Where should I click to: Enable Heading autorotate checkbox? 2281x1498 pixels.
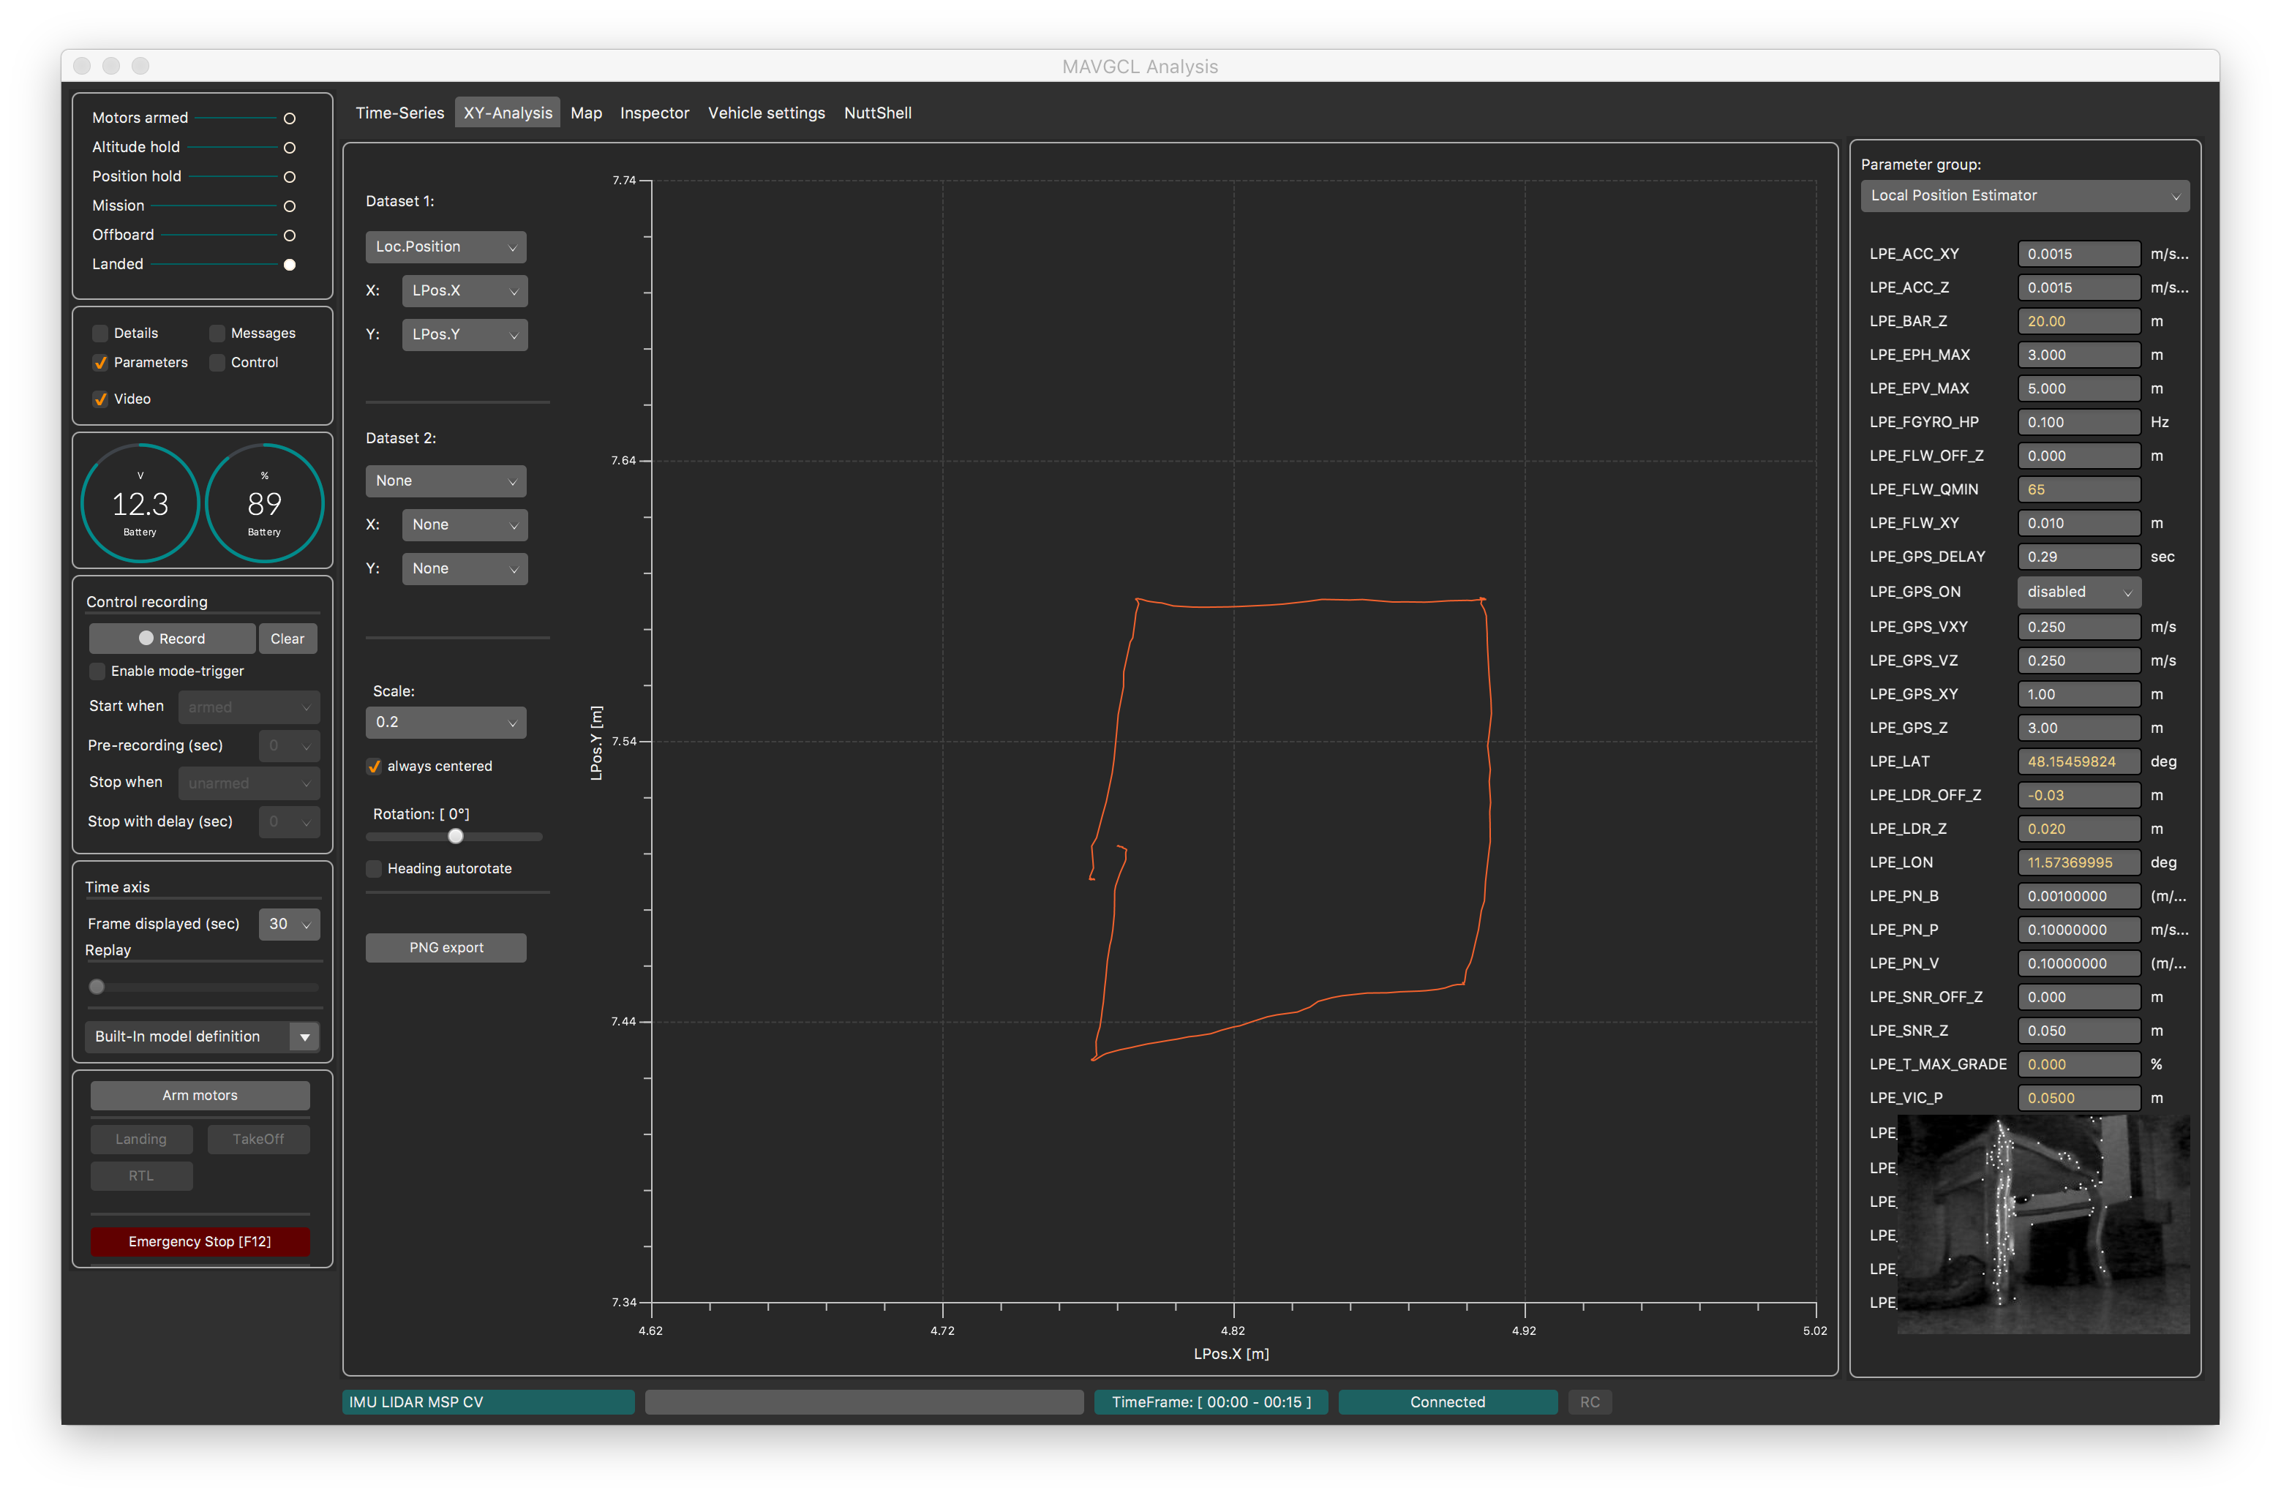(x=375, y=868)
